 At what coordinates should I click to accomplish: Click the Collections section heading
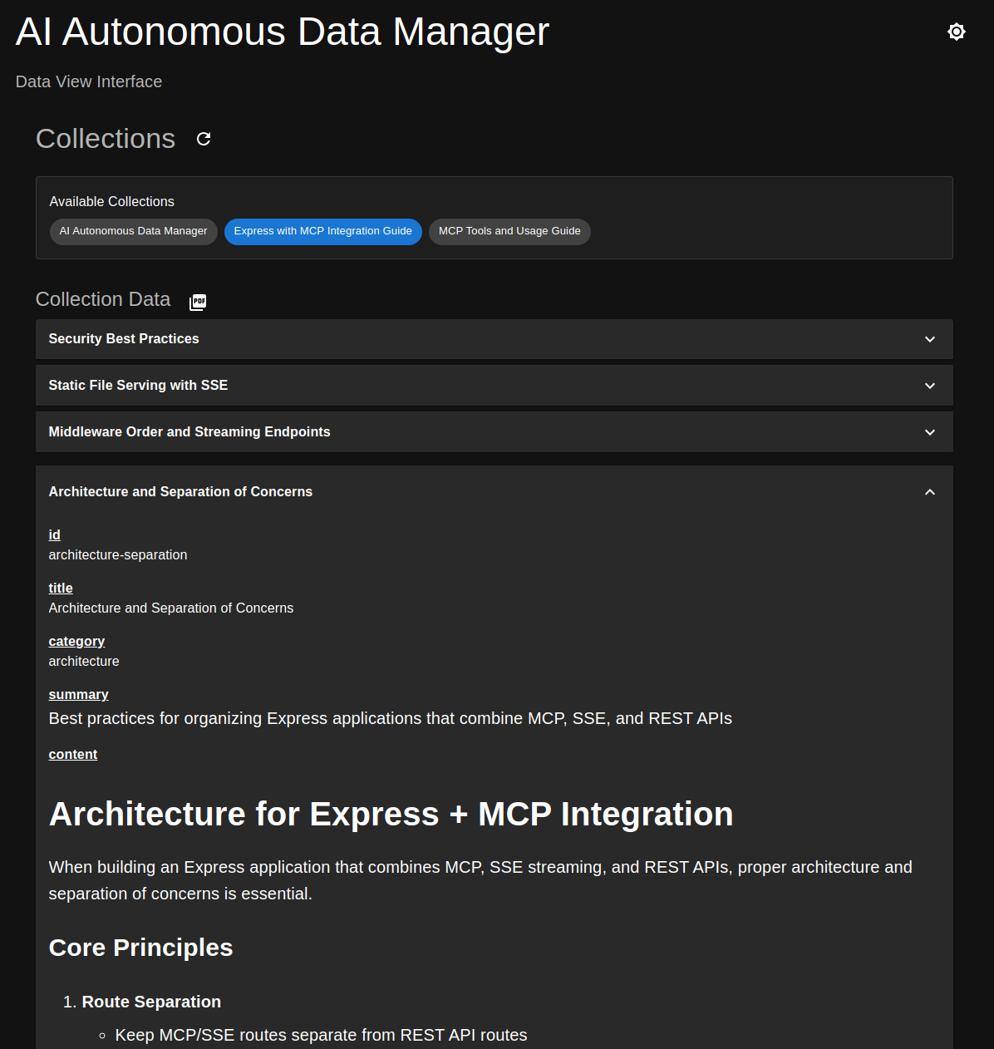point(106,139)
